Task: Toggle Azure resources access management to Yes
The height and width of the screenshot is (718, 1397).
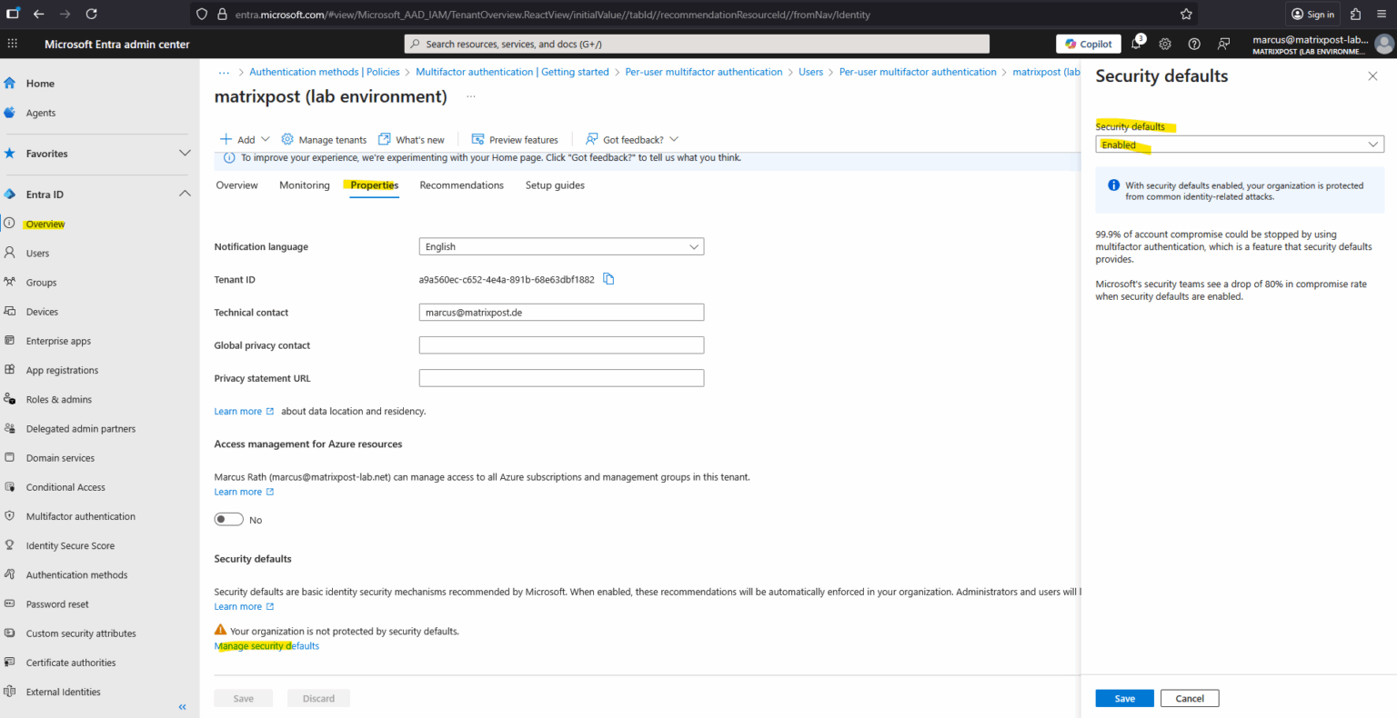Action: pos(228,519)
